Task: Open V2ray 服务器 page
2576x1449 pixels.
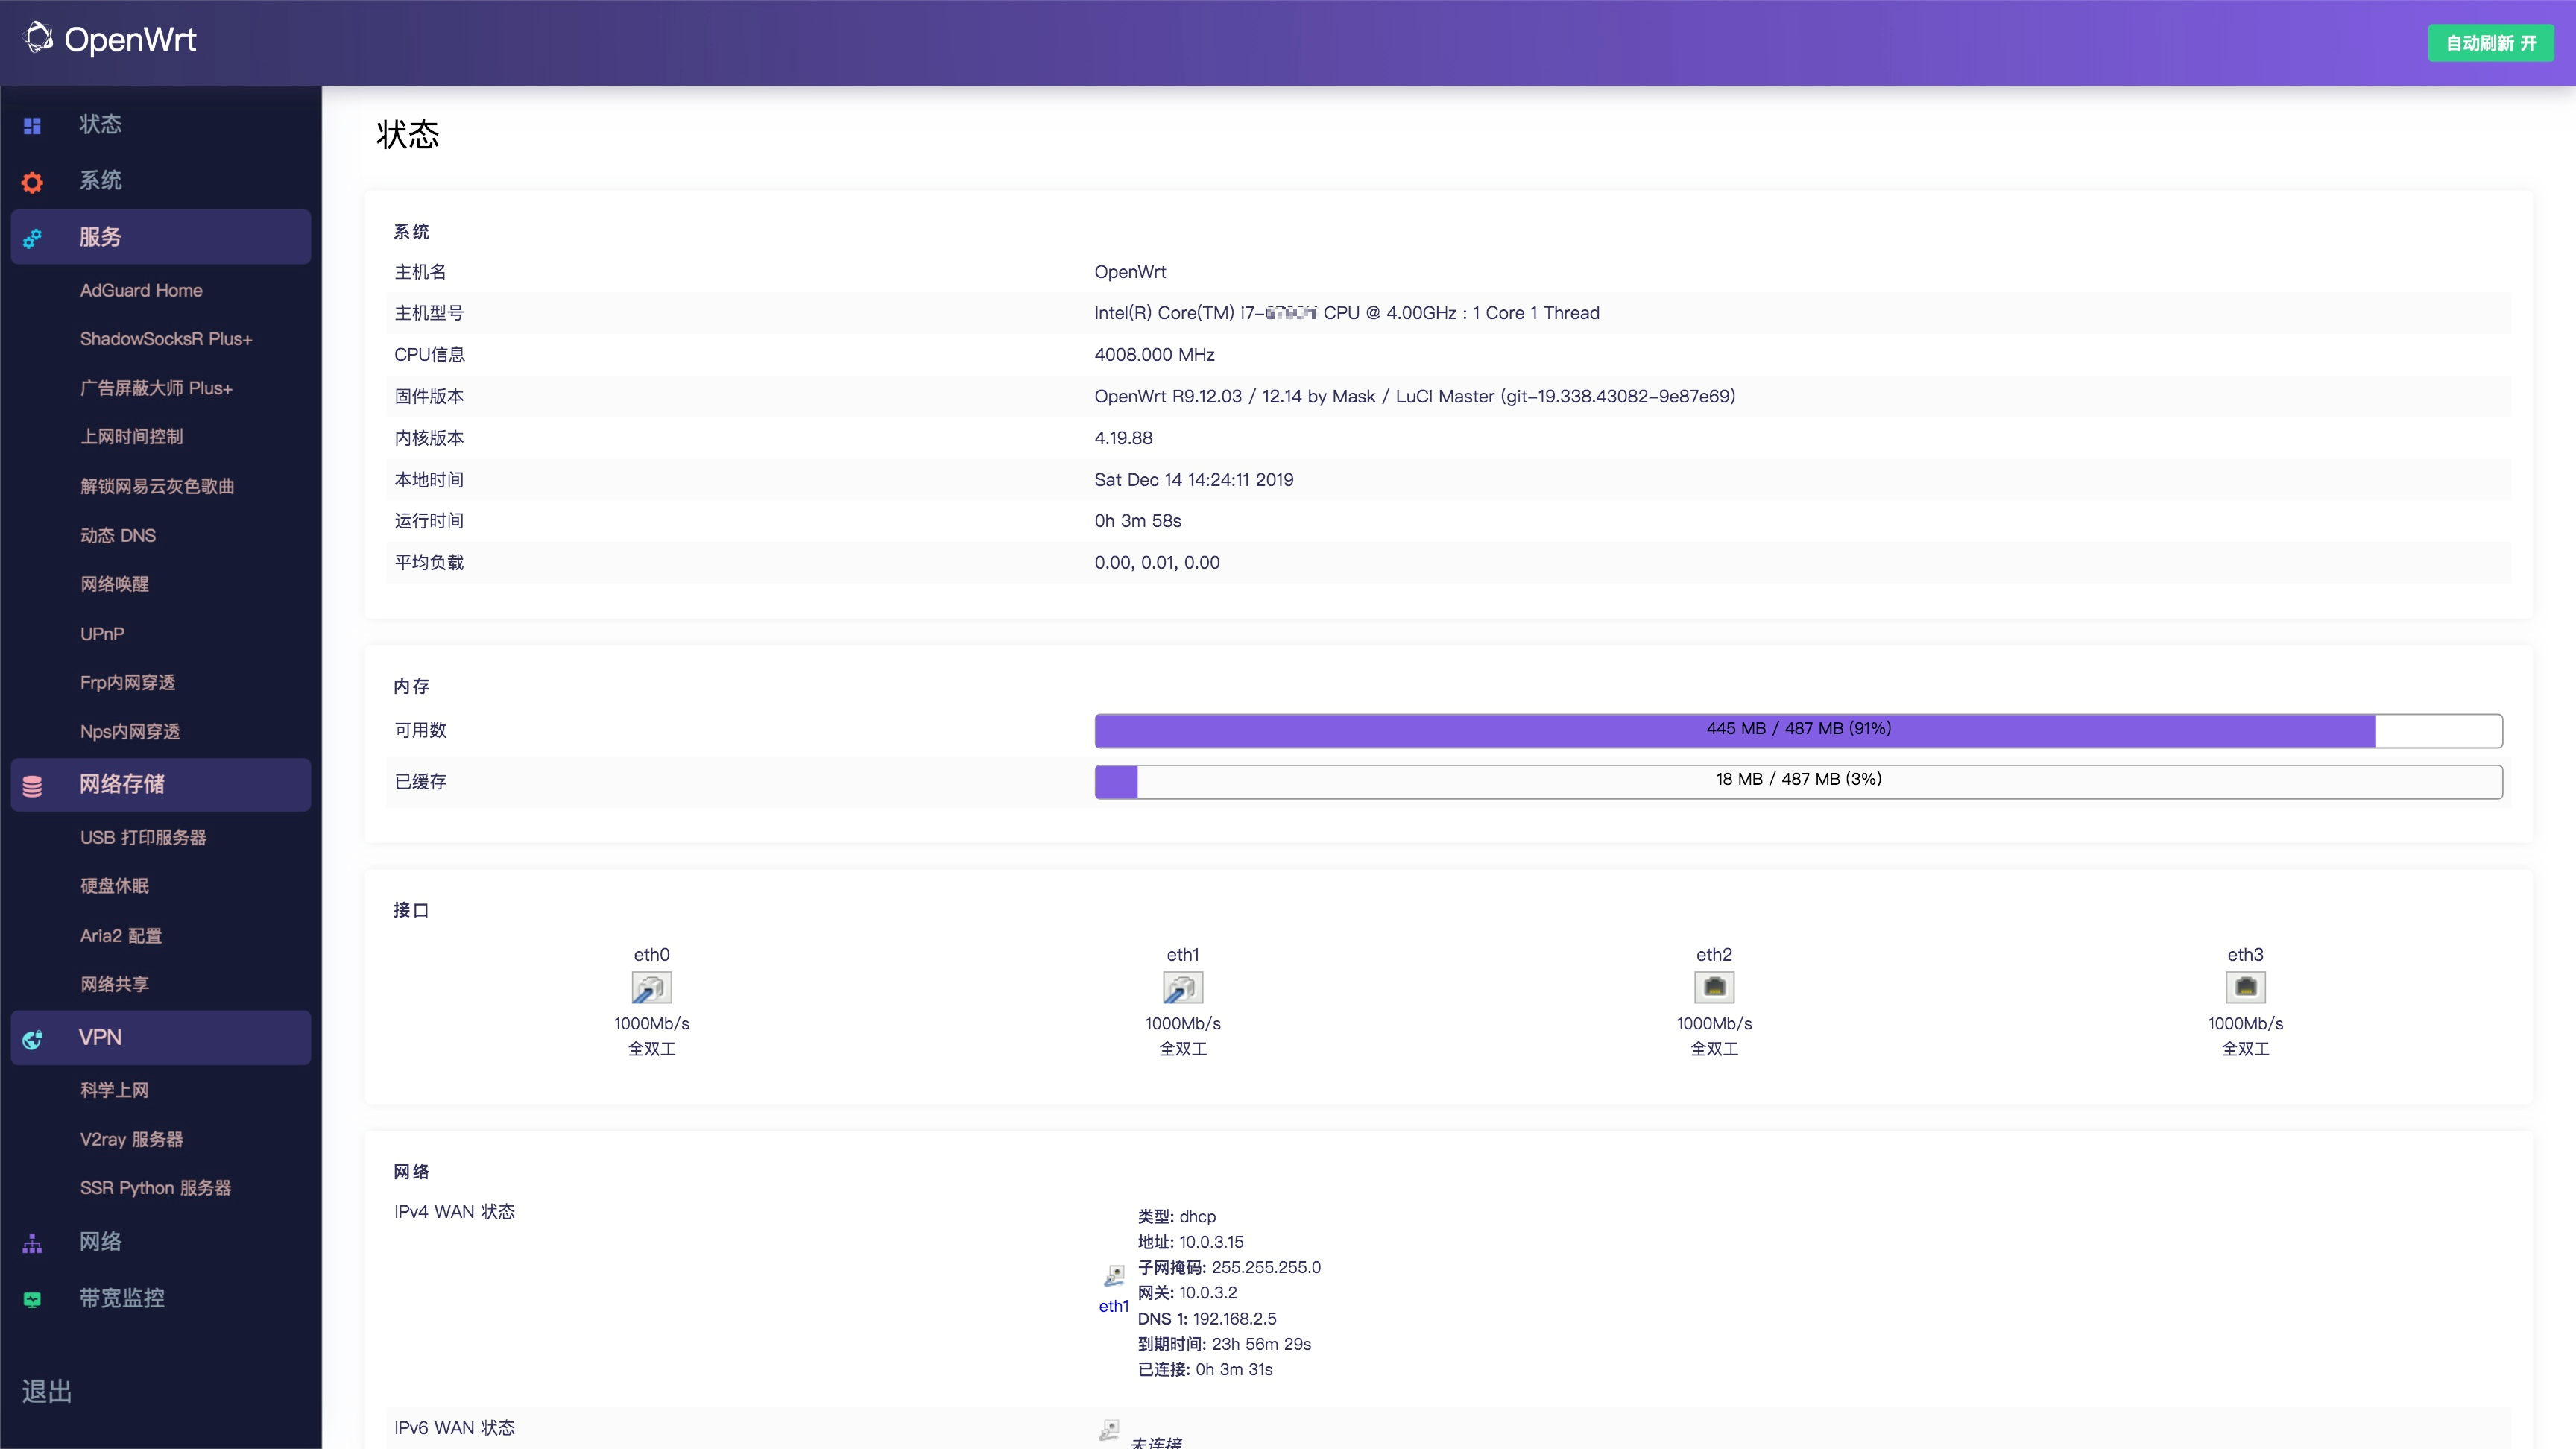Action: (x=131, y=1139)
